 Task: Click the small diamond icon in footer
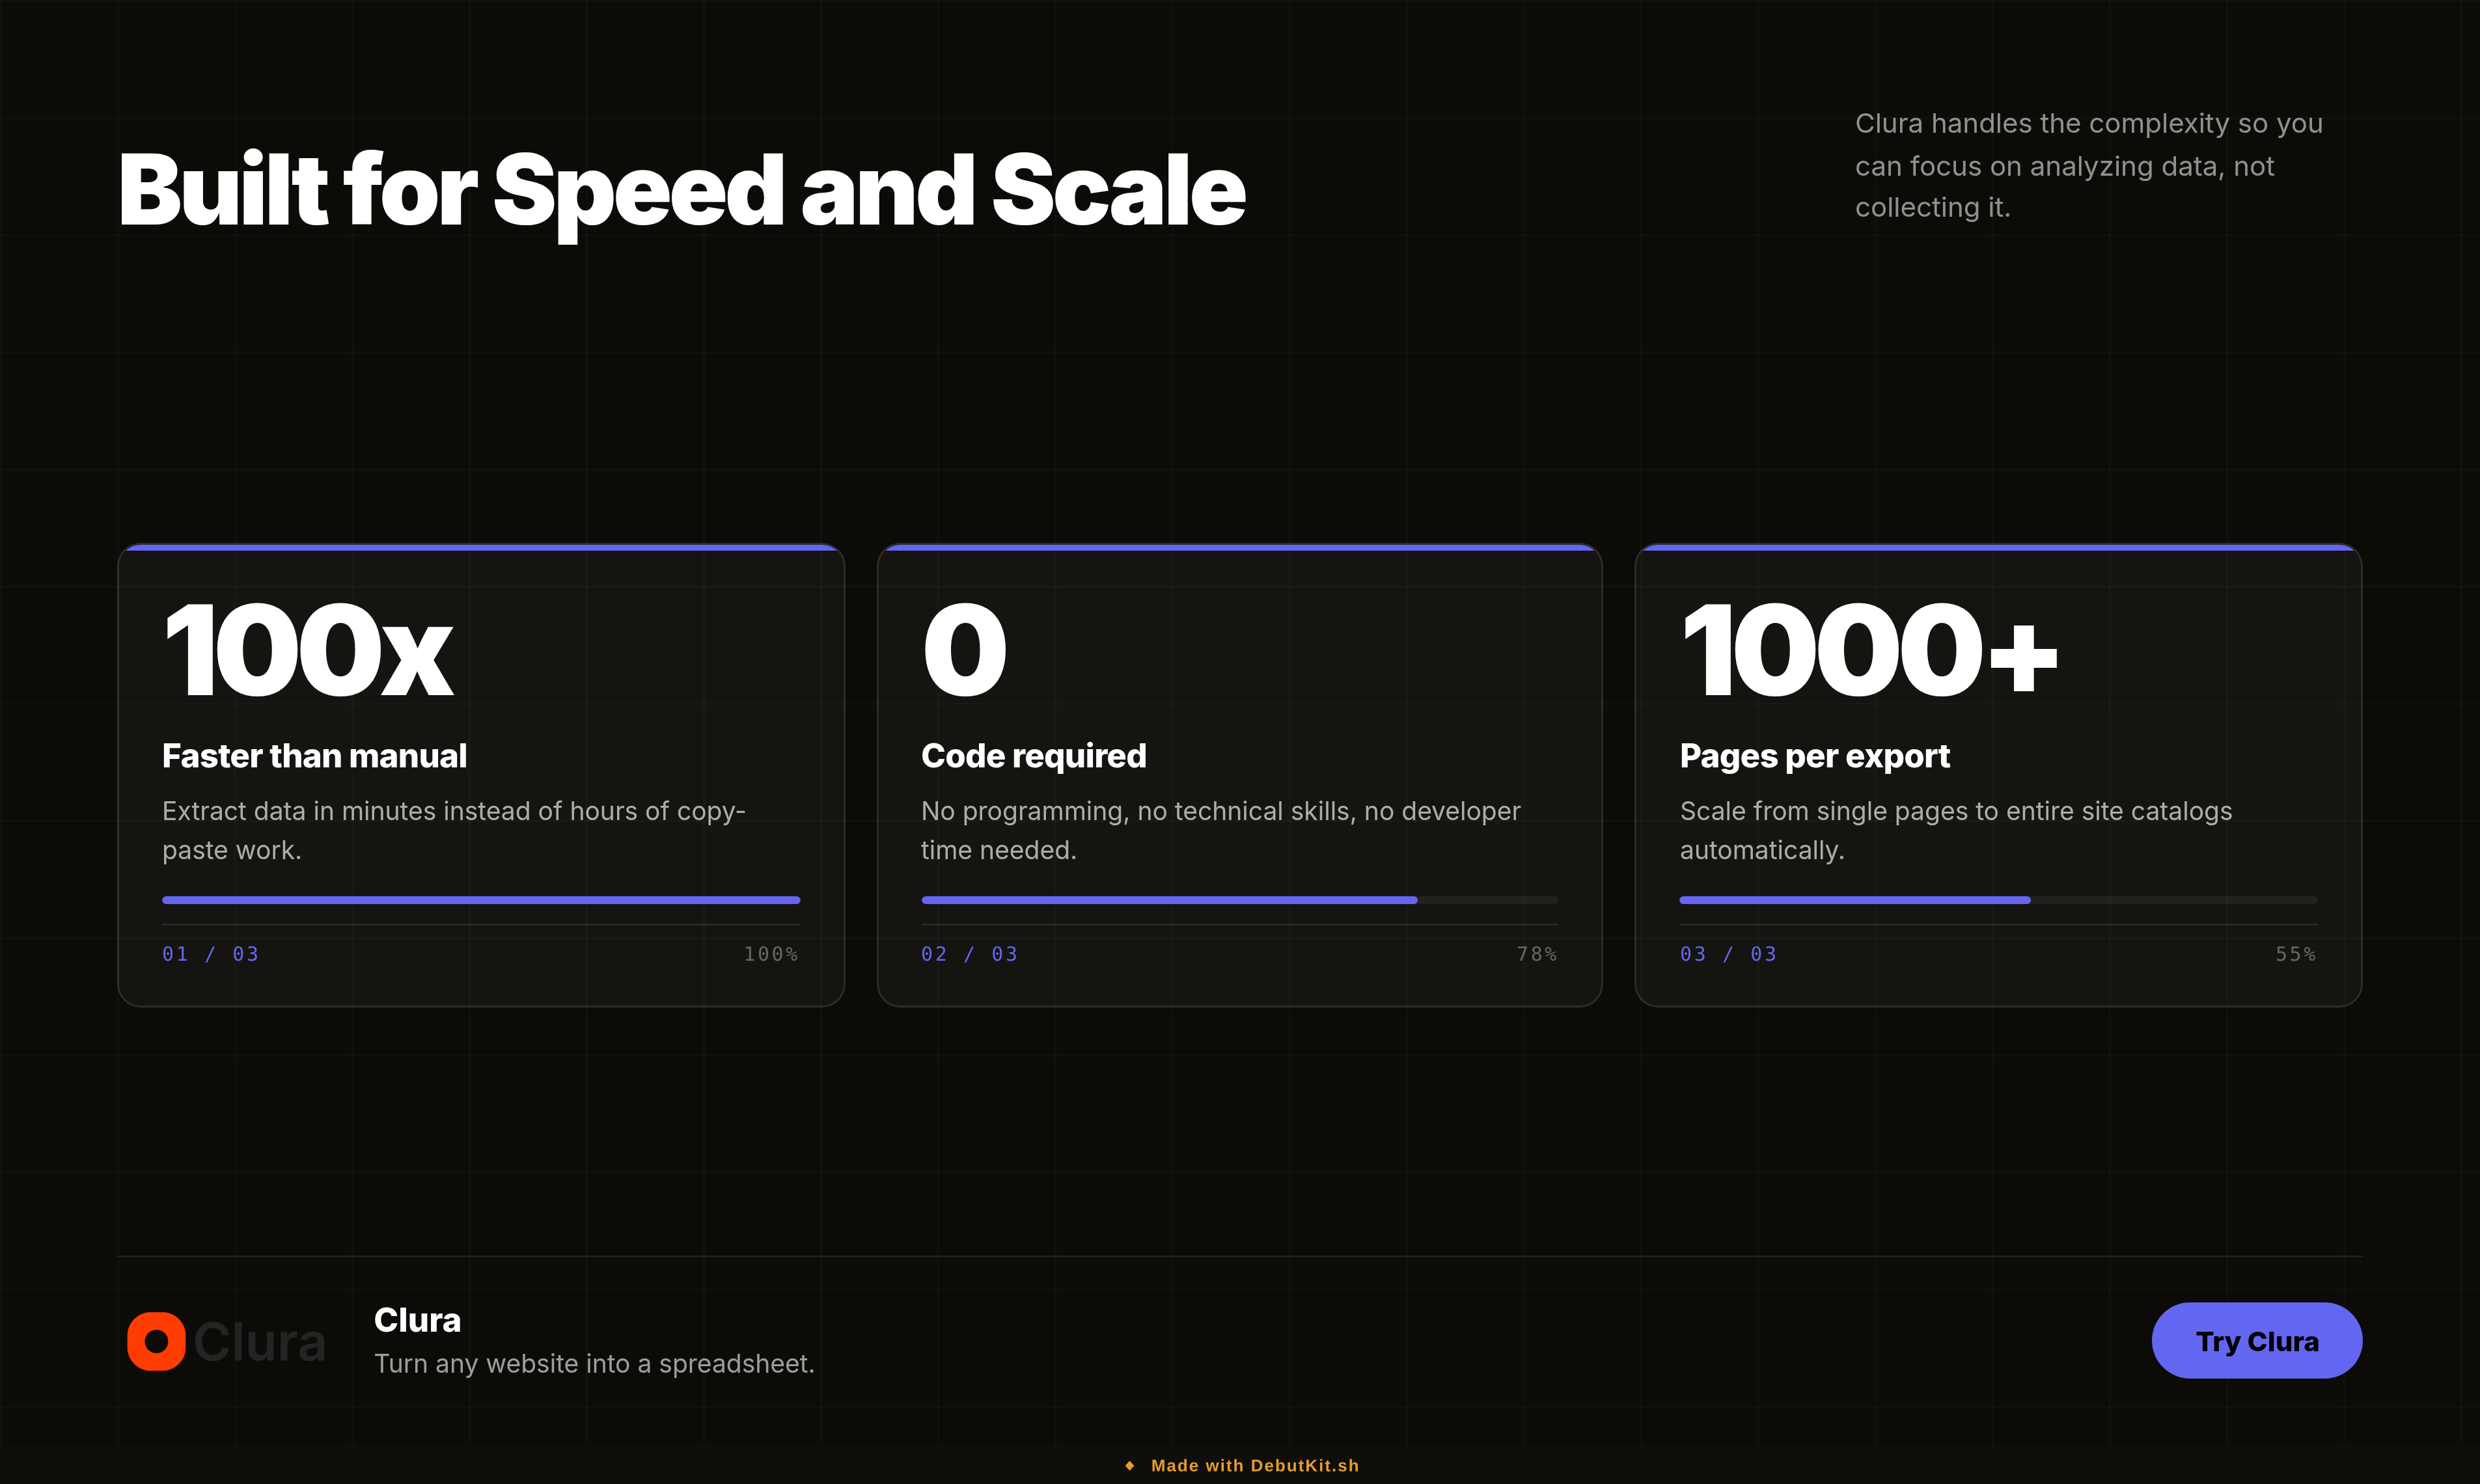[1130, 1466]
